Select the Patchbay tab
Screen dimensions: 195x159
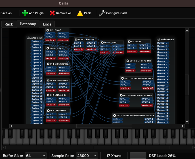pyautogui.click(x=28, y=24)
